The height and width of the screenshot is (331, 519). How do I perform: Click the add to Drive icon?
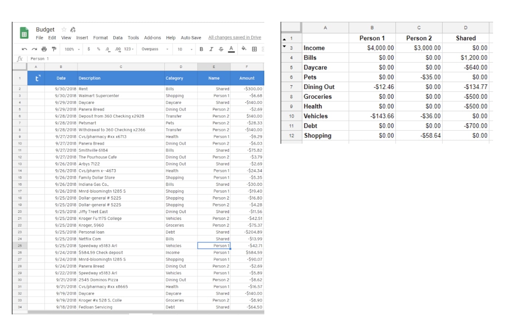pos(73,30)
